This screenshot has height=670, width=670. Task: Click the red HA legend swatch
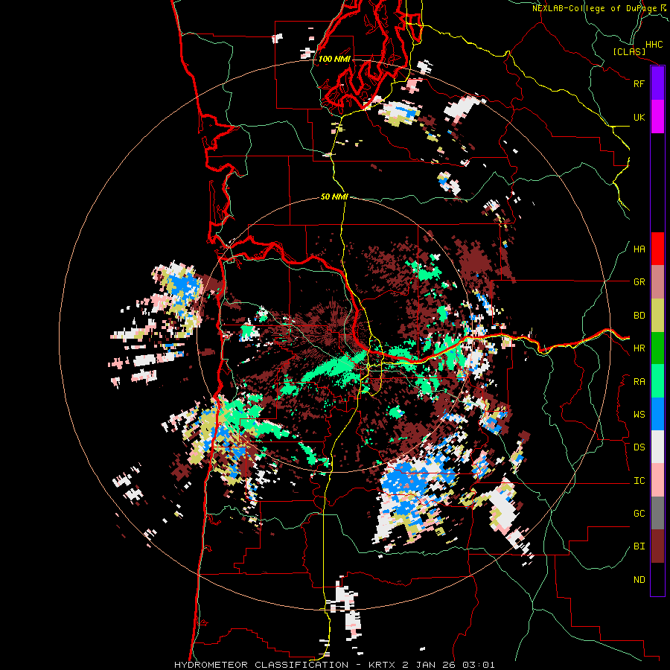tap(657, 249)
